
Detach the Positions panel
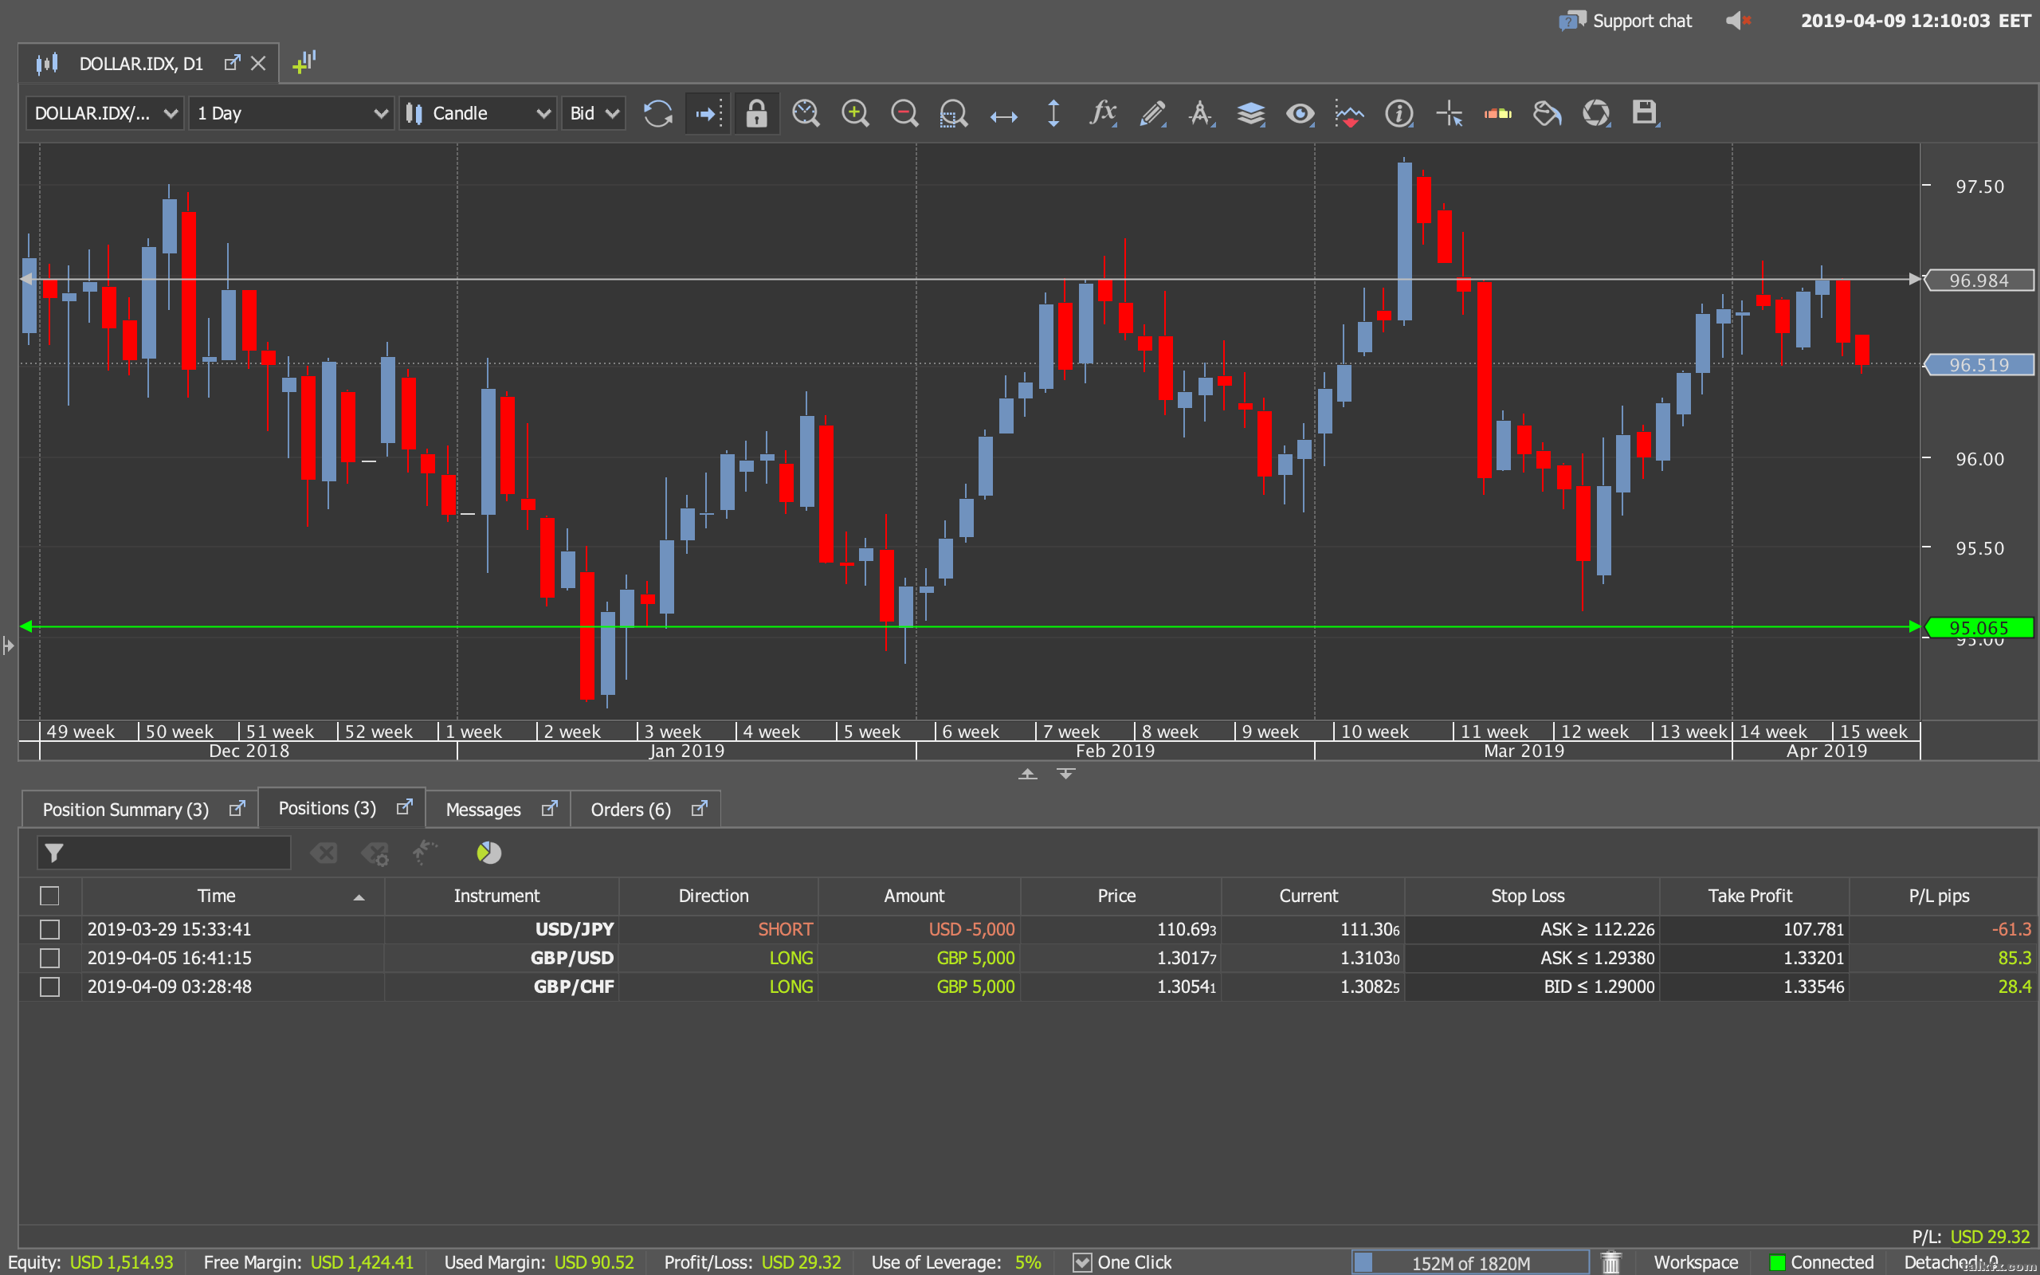[405, 807]
